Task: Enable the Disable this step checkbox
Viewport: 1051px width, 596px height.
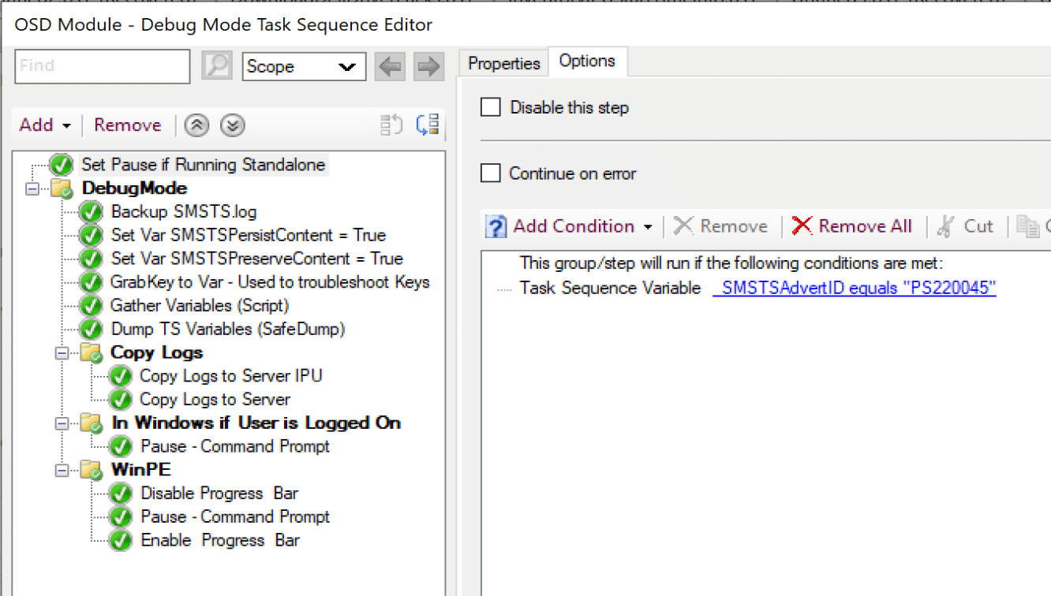Action: click(490, 107)
